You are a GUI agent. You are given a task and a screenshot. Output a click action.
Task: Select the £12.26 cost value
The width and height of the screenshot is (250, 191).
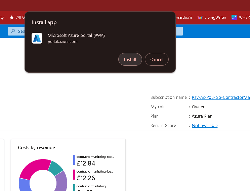(x=86, y=178)
